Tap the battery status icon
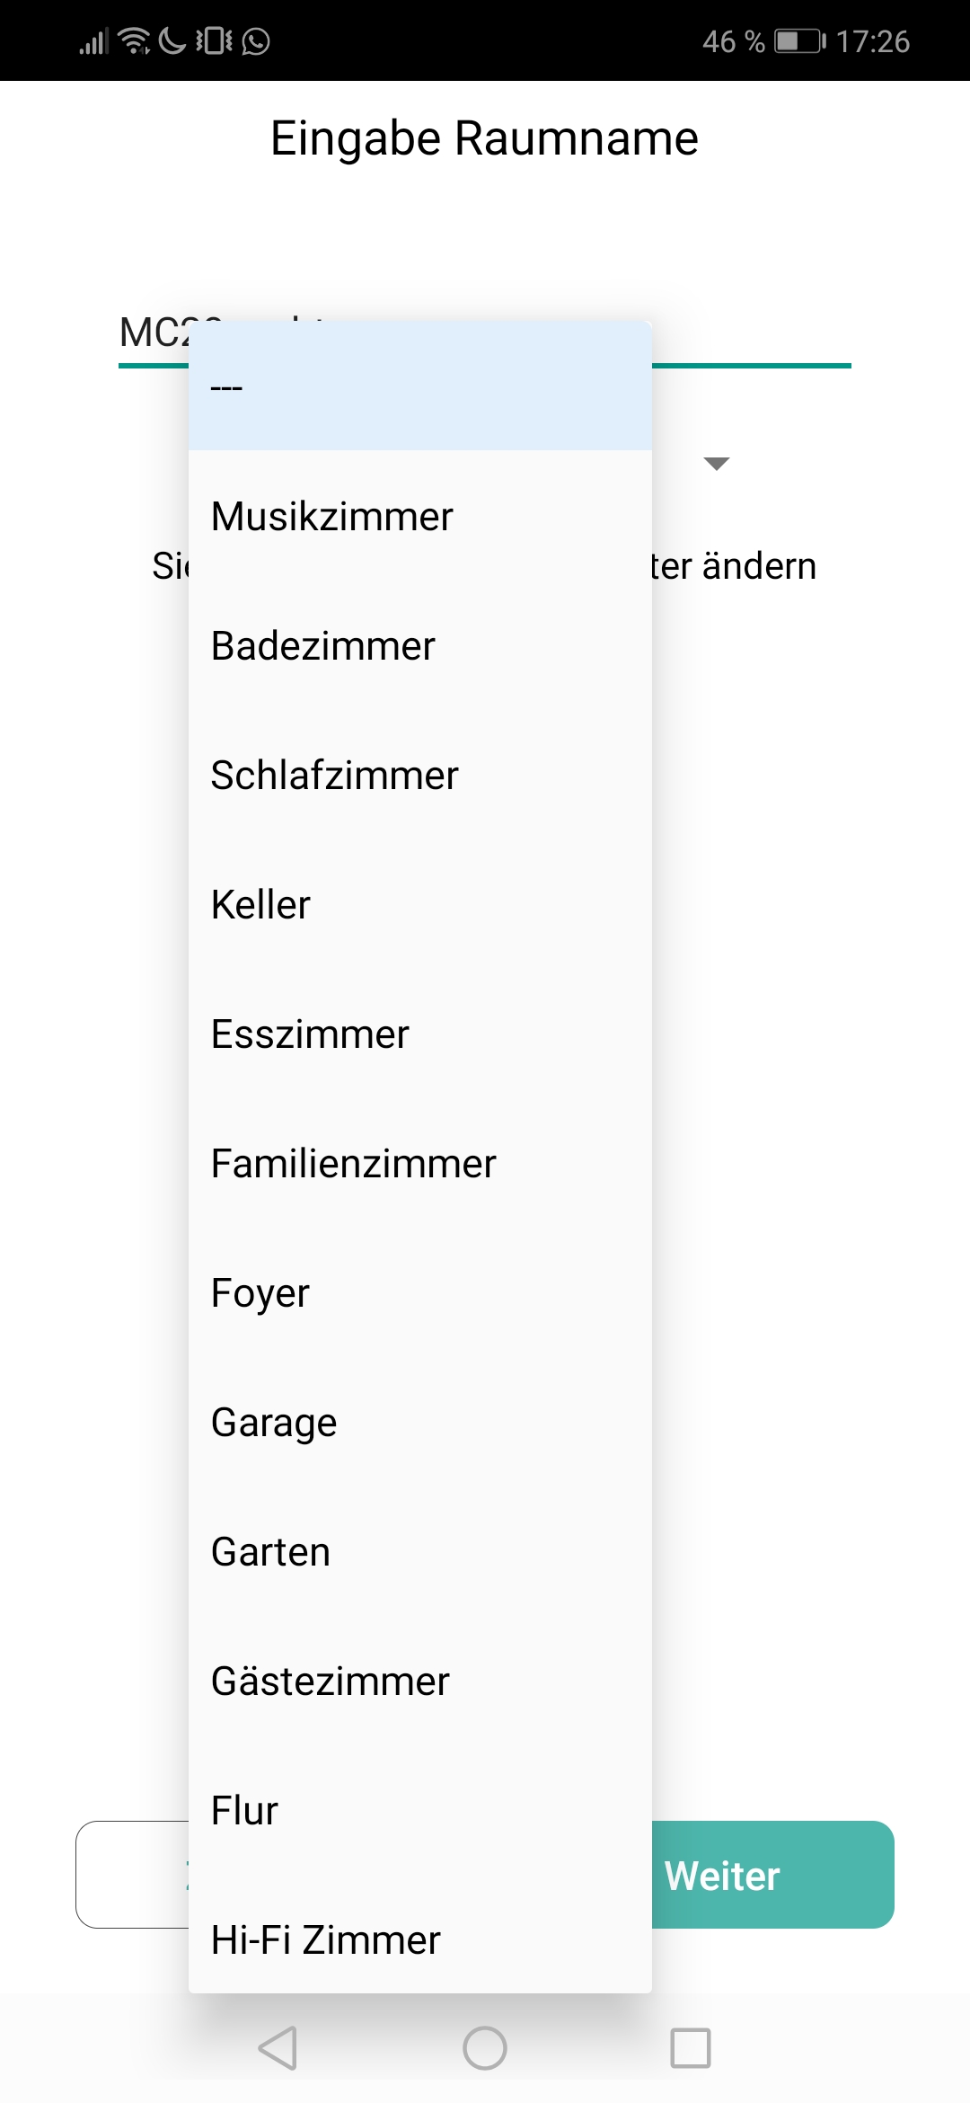This screenshot has width=970, height=2103. tap(799, 41)
